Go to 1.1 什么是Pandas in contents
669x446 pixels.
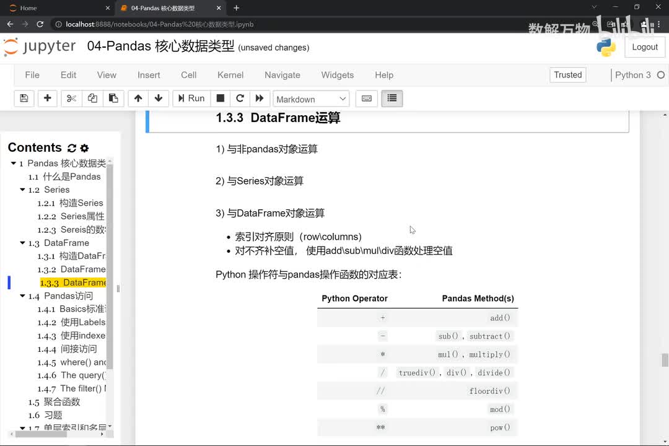click(x=64, y=177)
